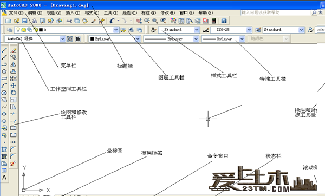
Task: Click the Zoom Previous icon
Action: click(x=163, y=21)
